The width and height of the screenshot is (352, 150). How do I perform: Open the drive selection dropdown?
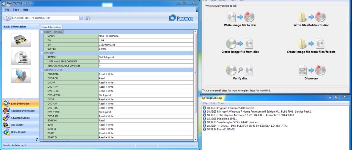pos(81,18)
